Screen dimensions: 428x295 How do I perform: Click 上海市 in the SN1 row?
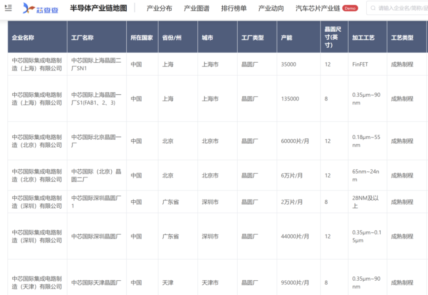[x=210, y=64]
